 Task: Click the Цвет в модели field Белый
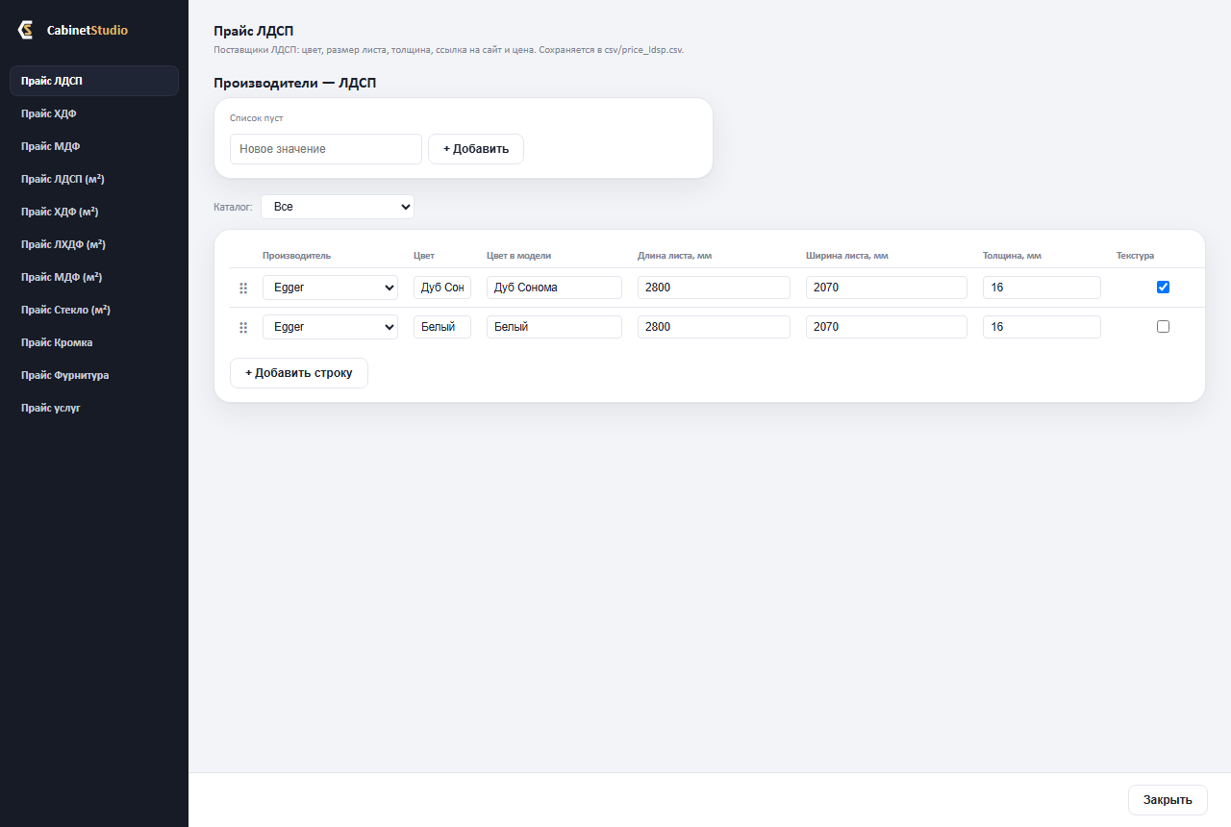(x=554, y=327)
